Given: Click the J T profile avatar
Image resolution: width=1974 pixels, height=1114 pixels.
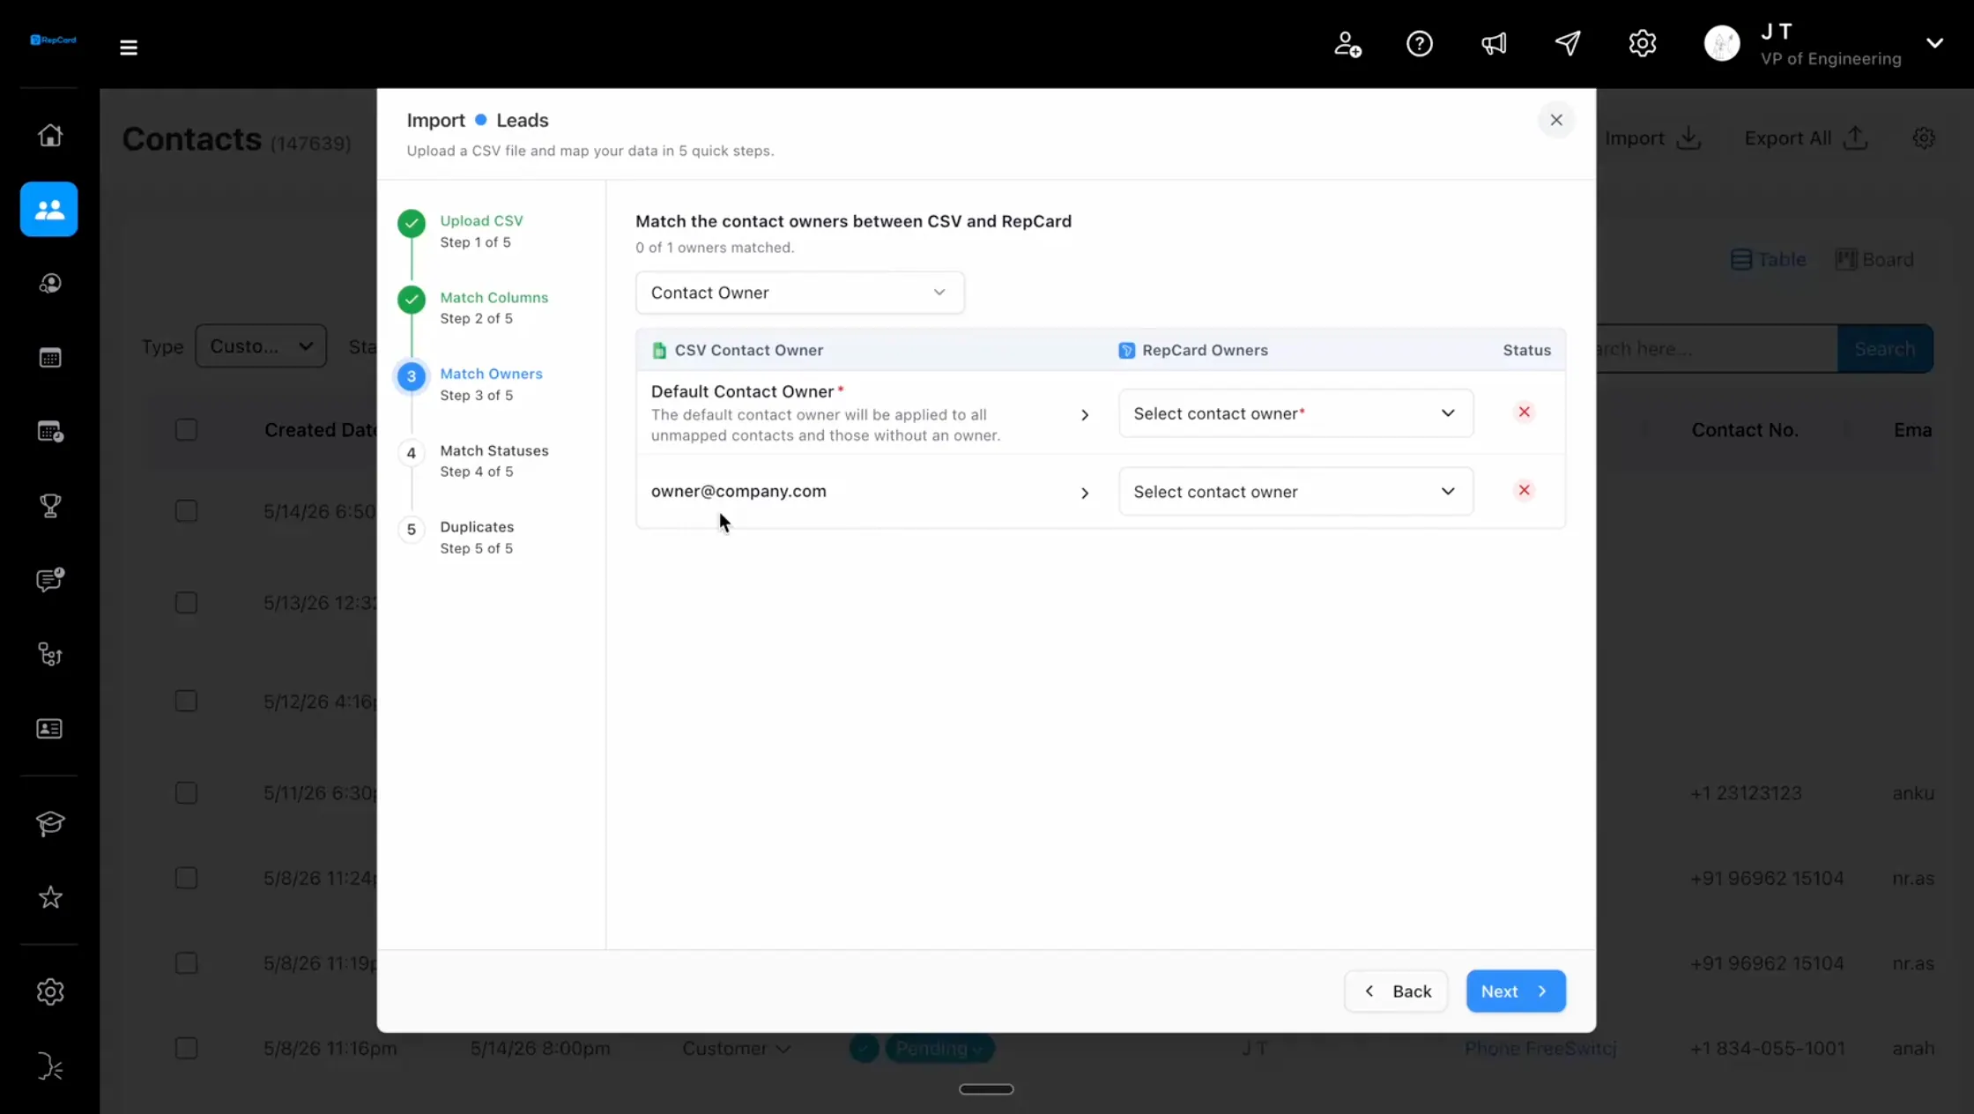Looking at the screenshot, I should [x=1722, y=43].
